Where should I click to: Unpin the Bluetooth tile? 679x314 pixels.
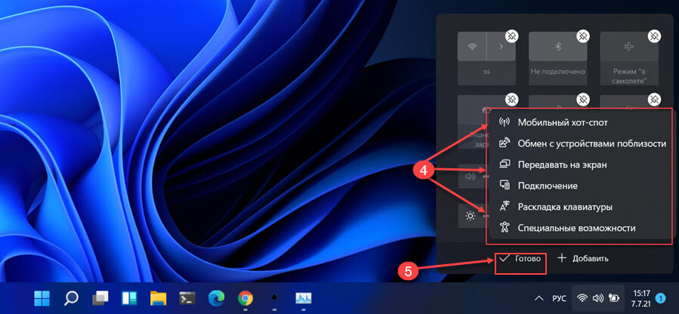tap(583, 36)
